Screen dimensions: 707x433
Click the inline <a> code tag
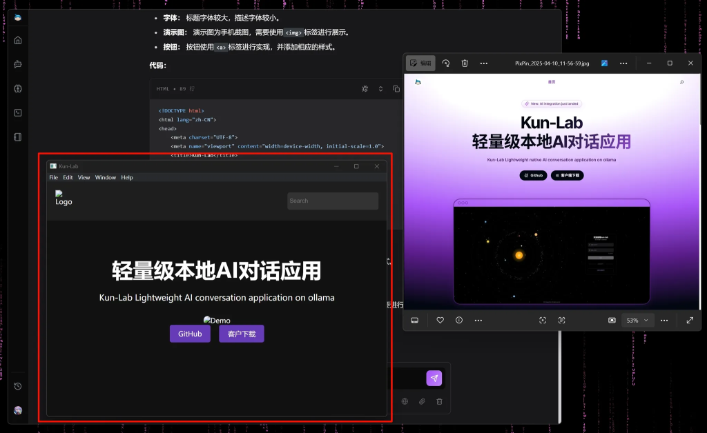[x=221, y=48]
